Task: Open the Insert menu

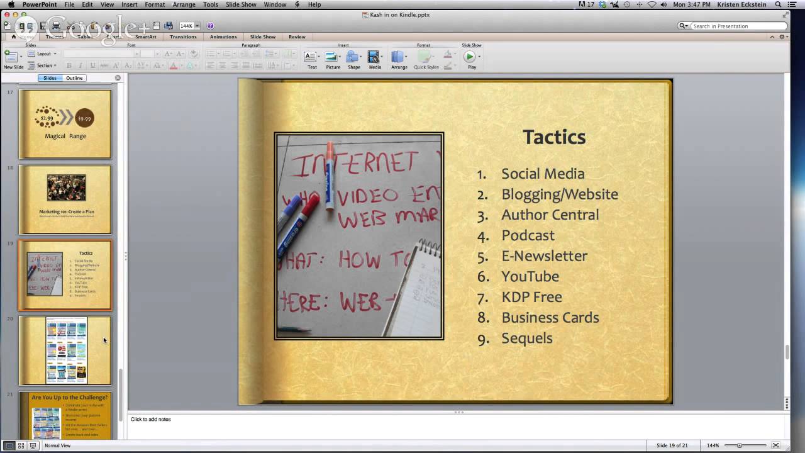Action: click(130, 4)
